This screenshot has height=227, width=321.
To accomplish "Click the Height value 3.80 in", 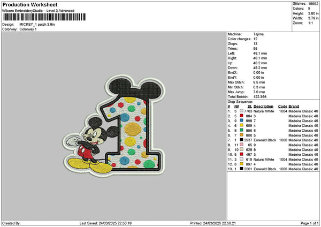I will pos(313,13).
